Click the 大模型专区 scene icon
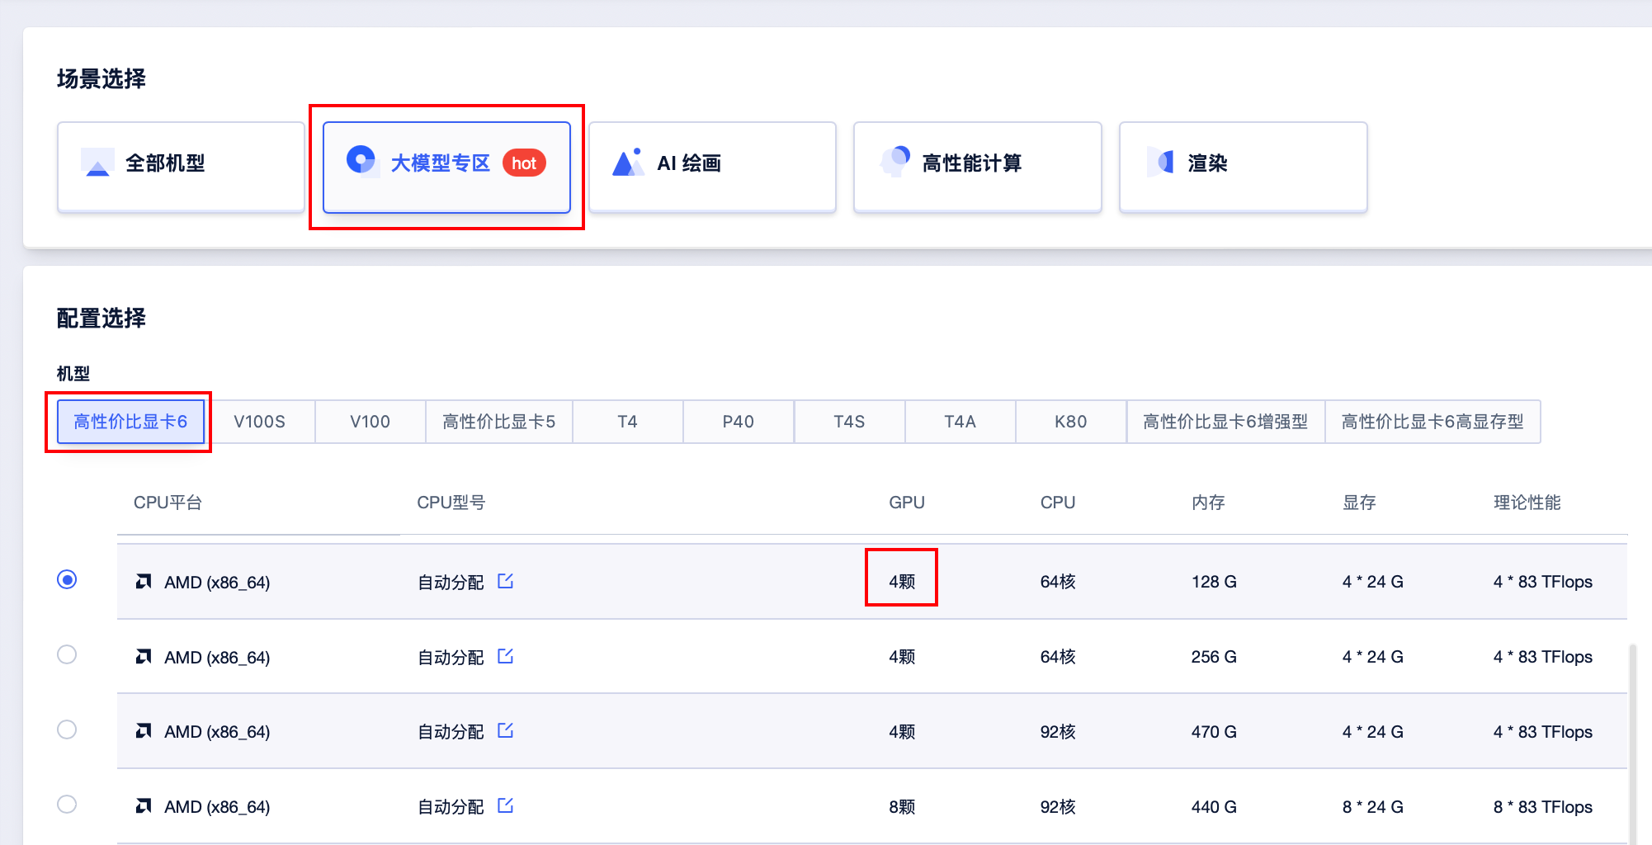Screen dimensions: 1652x845 pos(361,160)
